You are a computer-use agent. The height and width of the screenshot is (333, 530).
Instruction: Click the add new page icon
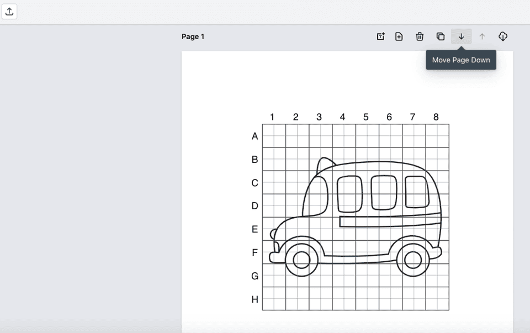(399, 36)
